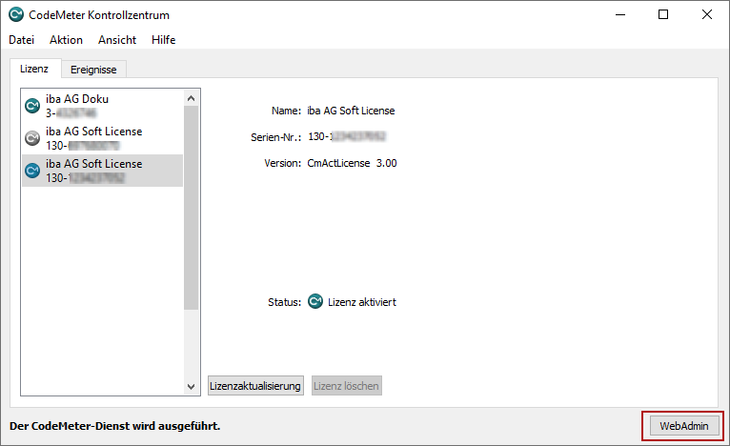The image size is (730, 446).
Task: Click the 'Version:' label
Action: (283, 163)
